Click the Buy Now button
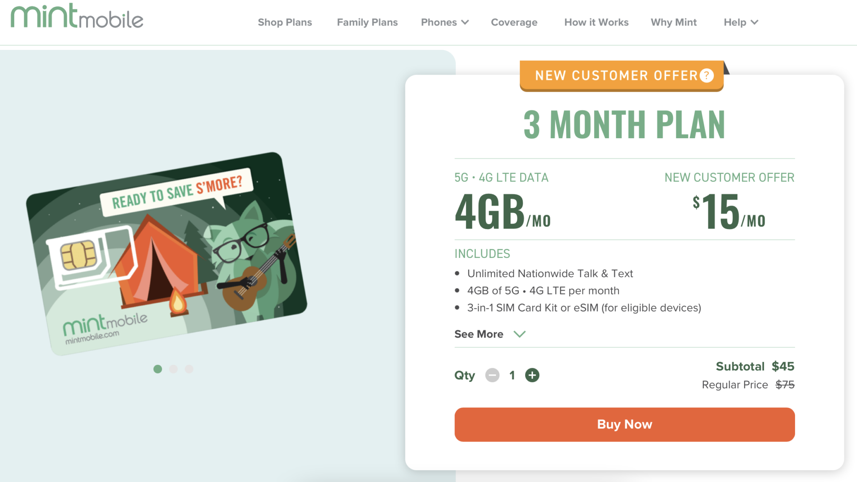Screen dimensions: 857x482 pyautogui.click(x=624, y=424)
